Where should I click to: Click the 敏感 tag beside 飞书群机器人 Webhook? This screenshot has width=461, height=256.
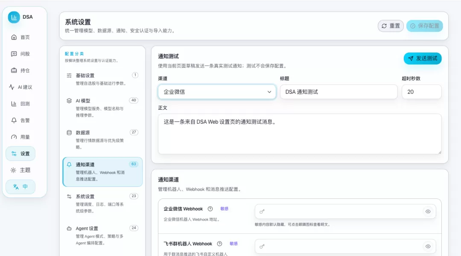[234, 244]
